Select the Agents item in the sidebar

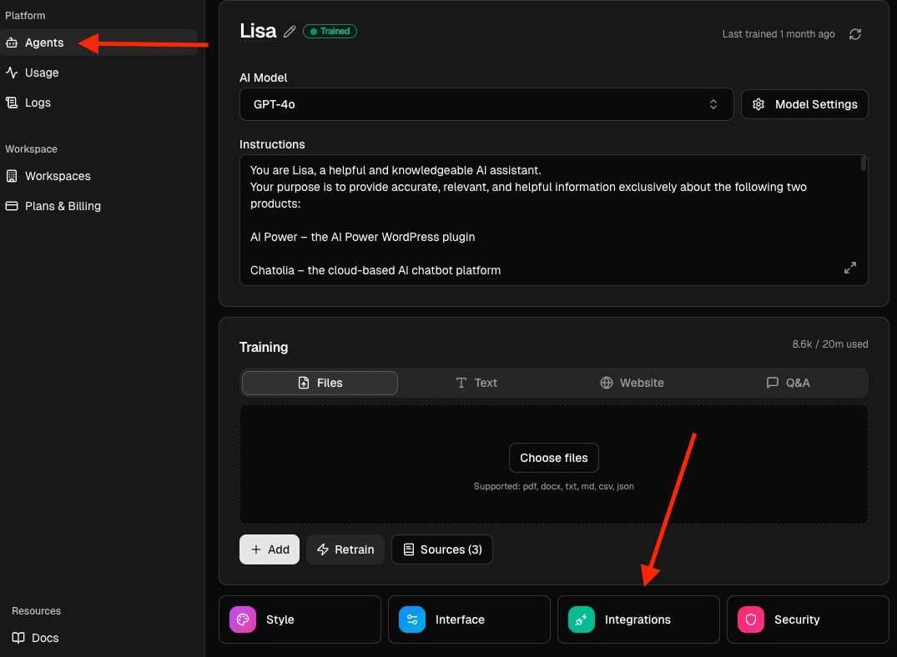pyautogui.click(x=46, y=43)
